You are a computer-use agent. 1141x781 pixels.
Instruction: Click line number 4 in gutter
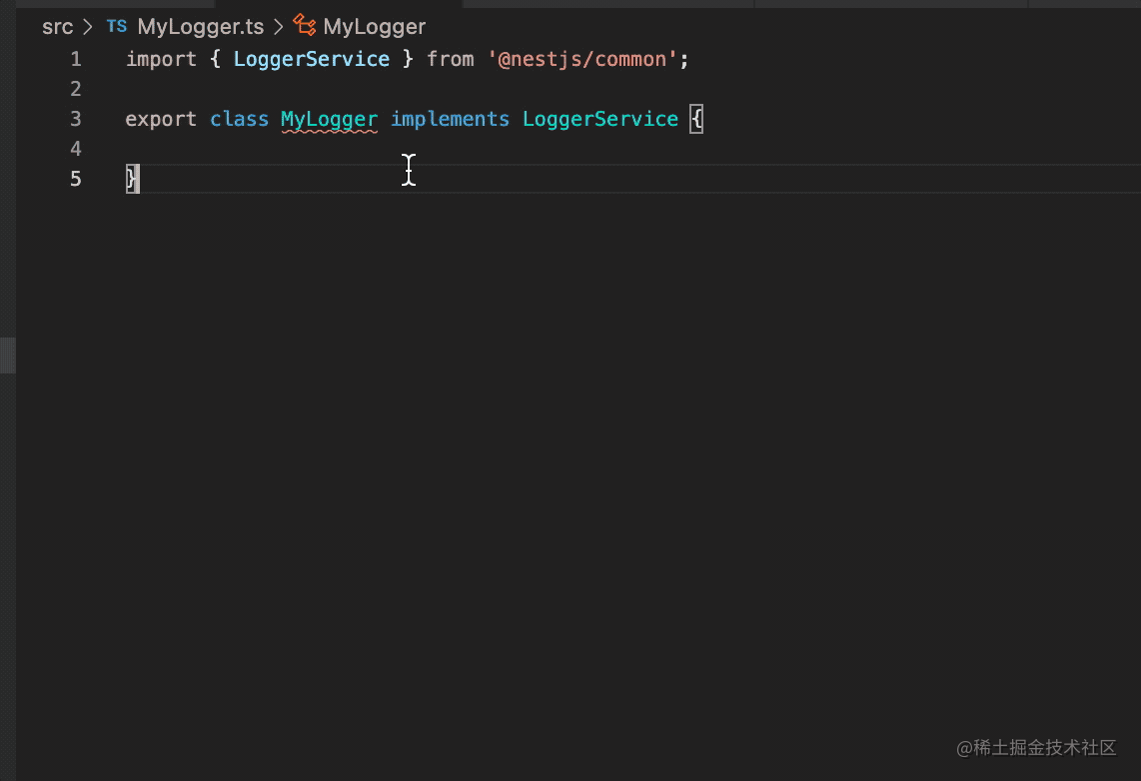[x=76, y=149]
